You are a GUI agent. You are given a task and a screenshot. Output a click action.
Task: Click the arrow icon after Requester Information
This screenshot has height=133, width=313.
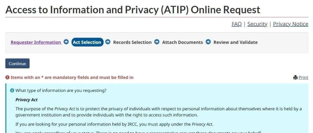coord(66,42)
